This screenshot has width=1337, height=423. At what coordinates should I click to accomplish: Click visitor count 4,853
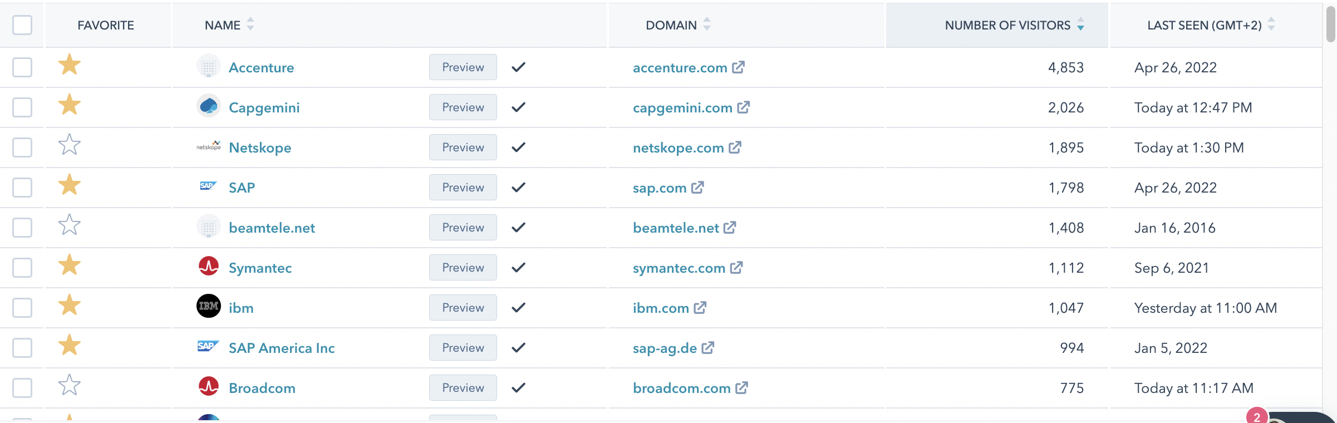pos(1066,67)
